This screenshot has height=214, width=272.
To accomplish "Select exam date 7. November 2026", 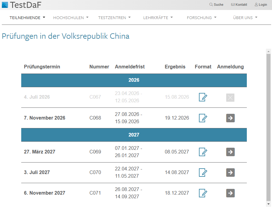I will [45, 118].
